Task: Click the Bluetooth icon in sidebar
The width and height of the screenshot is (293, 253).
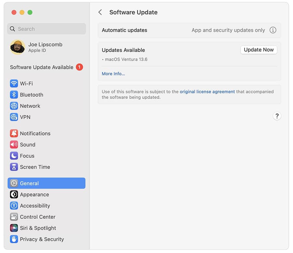Action: [14, 95]
